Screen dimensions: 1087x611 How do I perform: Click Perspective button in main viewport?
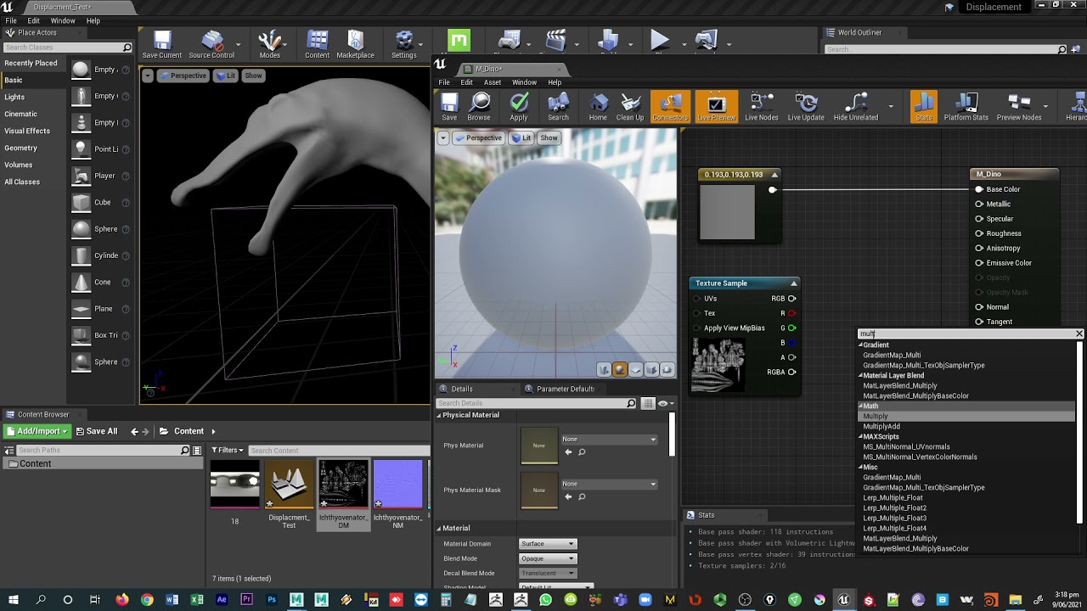tap(182, 76)
